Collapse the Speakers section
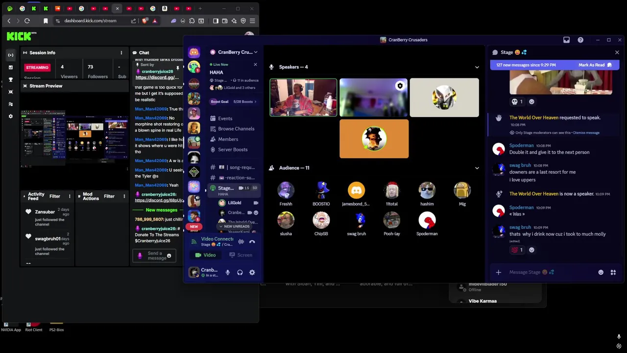 pyautogui.click(x=477, y=67)
